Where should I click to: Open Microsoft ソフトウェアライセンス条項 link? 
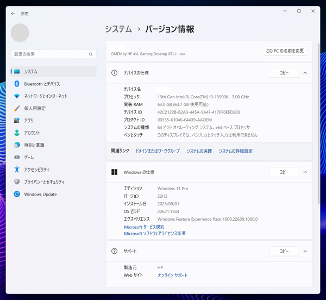pyautogui.click(x=155, y=234)
